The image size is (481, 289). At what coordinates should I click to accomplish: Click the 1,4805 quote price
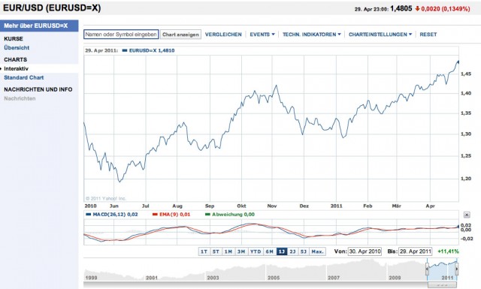401,8
